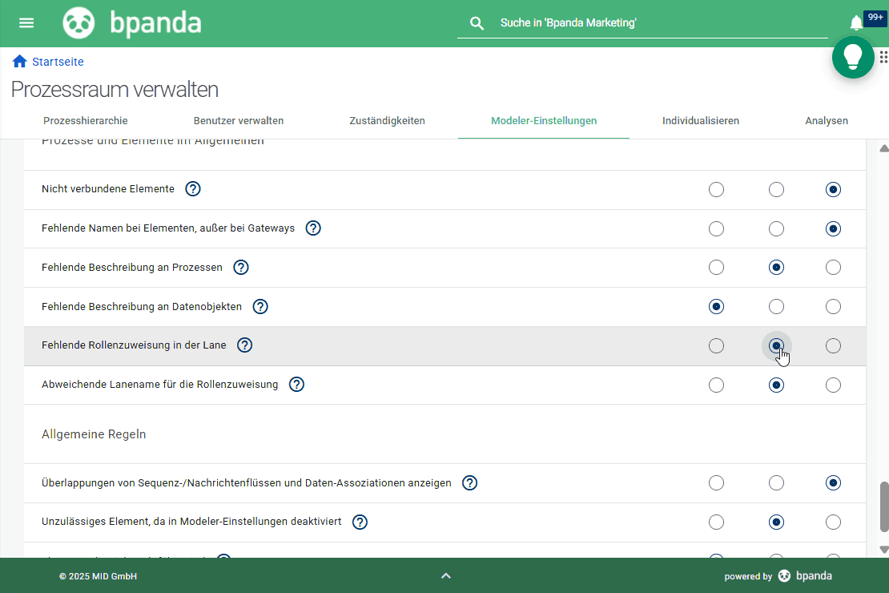Click the 'Nicht verbundene Elemente' label
This screenshot has height=593, width=889.
click(x=108, y=189)
